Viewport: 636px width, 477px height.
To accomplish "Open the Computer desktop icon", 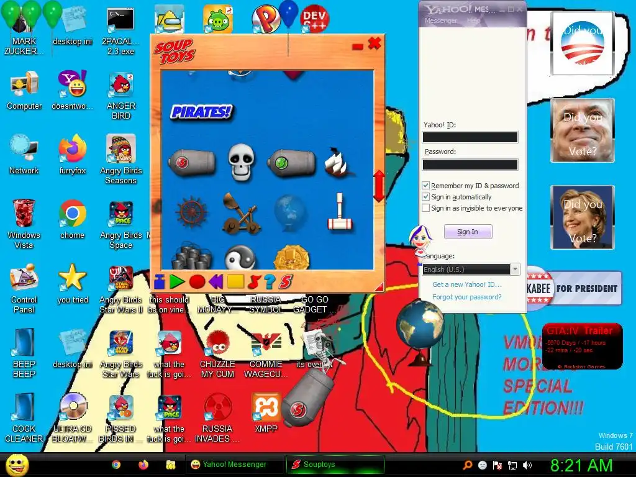I will 24,90.
